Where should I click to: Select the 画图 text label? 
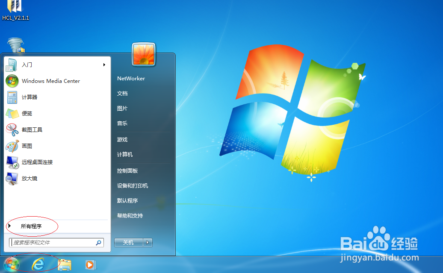27,146
